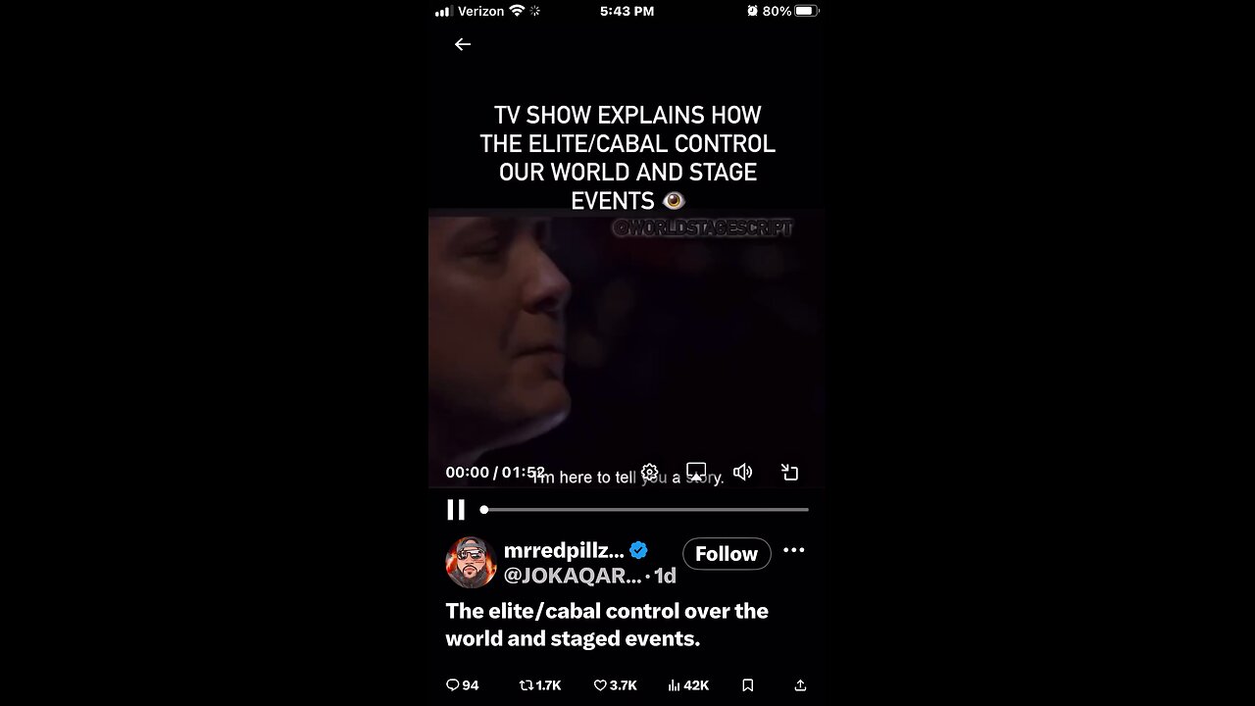Open video settings gear icon
Screen dimensions: 1255x706
tap(649, 472)
